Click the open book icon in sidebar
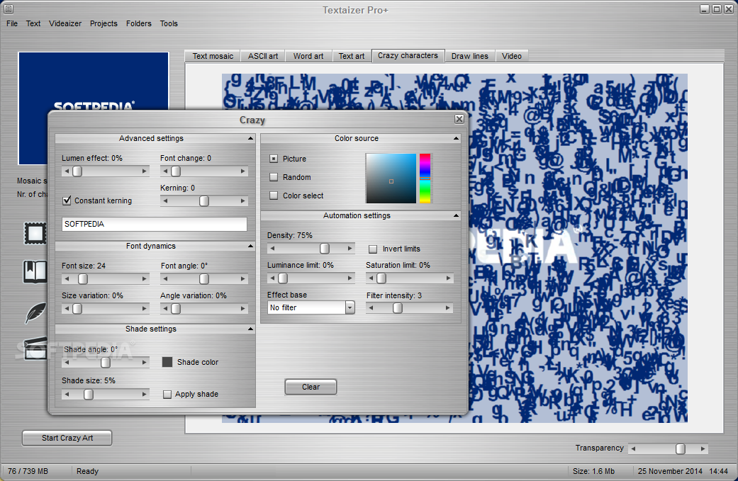This screenshot has width=738, height=481. coord(35,271)
